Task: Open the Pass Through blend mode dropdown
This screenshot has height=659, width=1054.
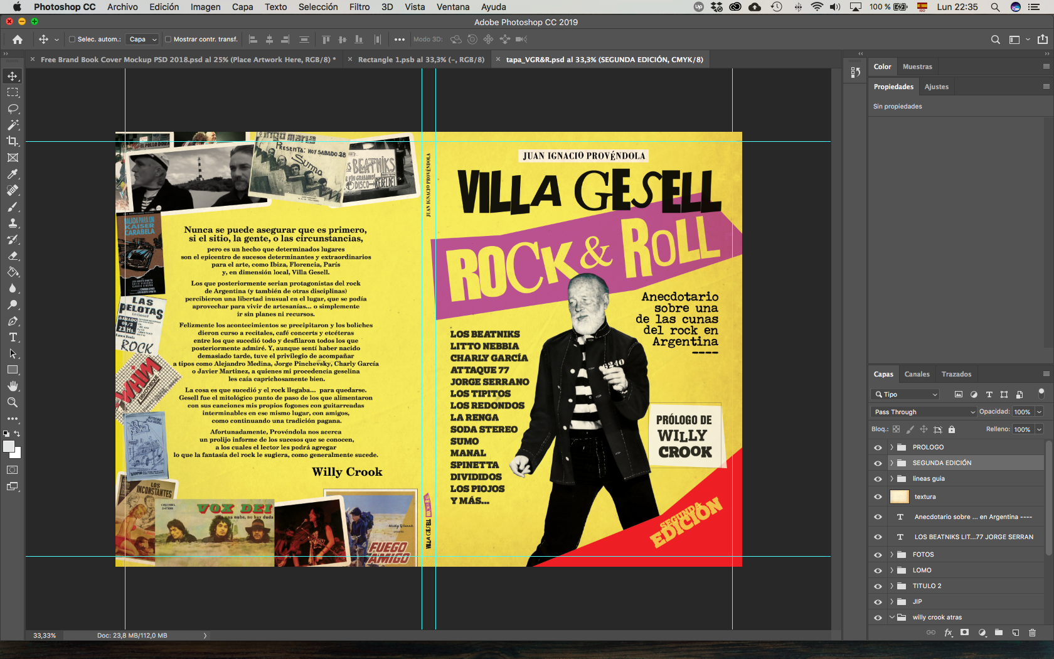Action: (925, 412)
